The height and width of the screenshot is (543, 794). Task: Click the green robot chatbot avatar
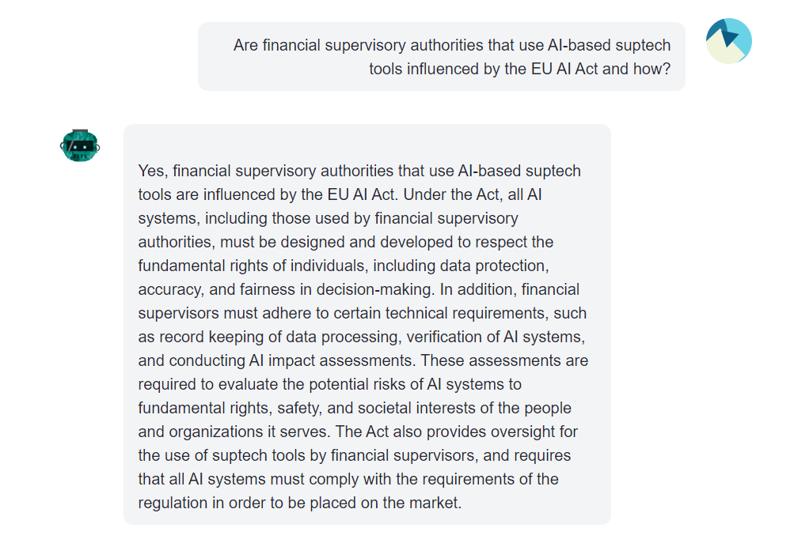(x=80, y=145)
